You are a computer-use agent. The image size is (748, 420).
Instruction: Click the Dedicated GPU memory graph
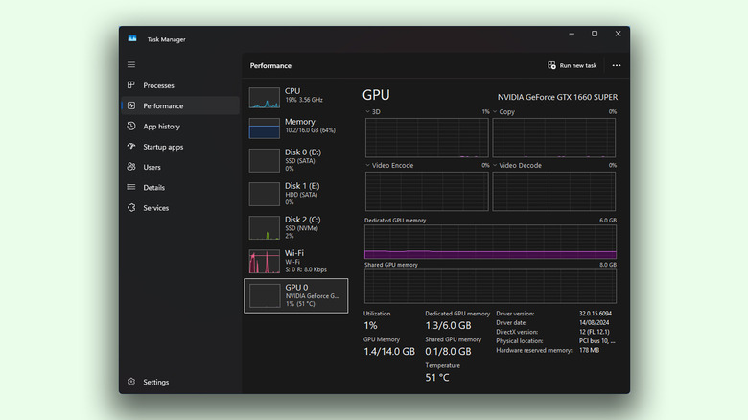pos(490,242)
